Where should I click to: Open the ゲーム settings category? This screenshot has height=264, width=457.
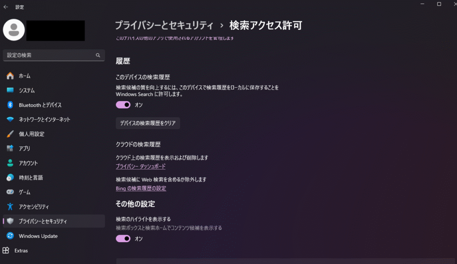click(25, 192)
